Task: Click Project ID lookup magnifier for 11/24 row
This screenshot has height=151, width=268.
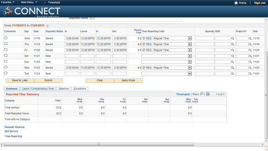Action: click(x=250, y=74)
